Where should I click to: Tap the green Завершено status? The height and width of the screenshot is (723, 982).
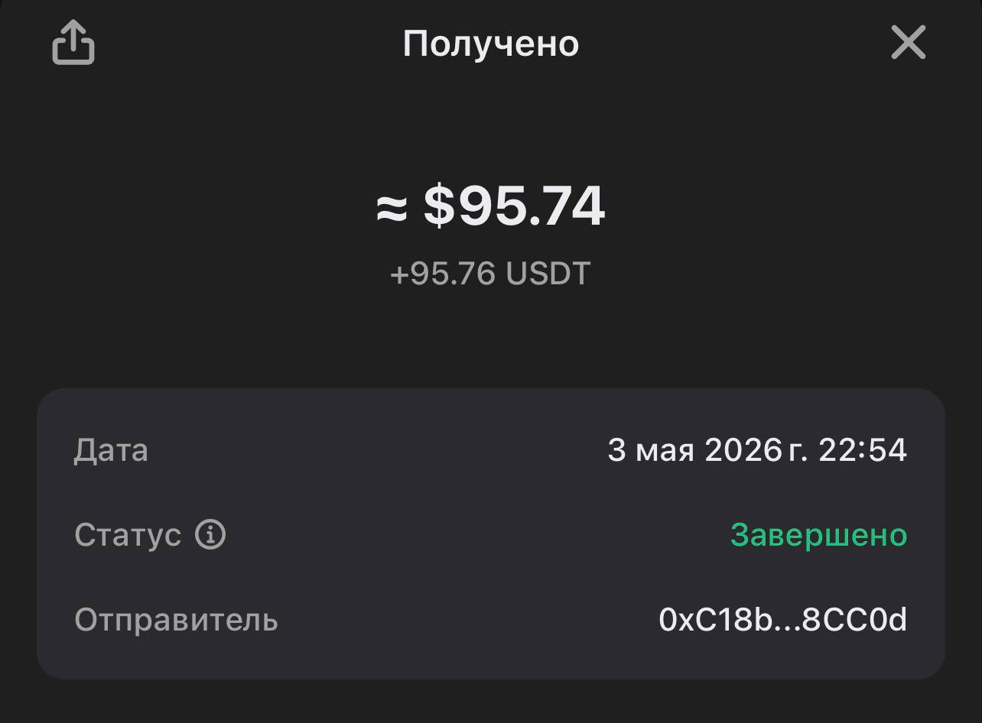(818, 535)
